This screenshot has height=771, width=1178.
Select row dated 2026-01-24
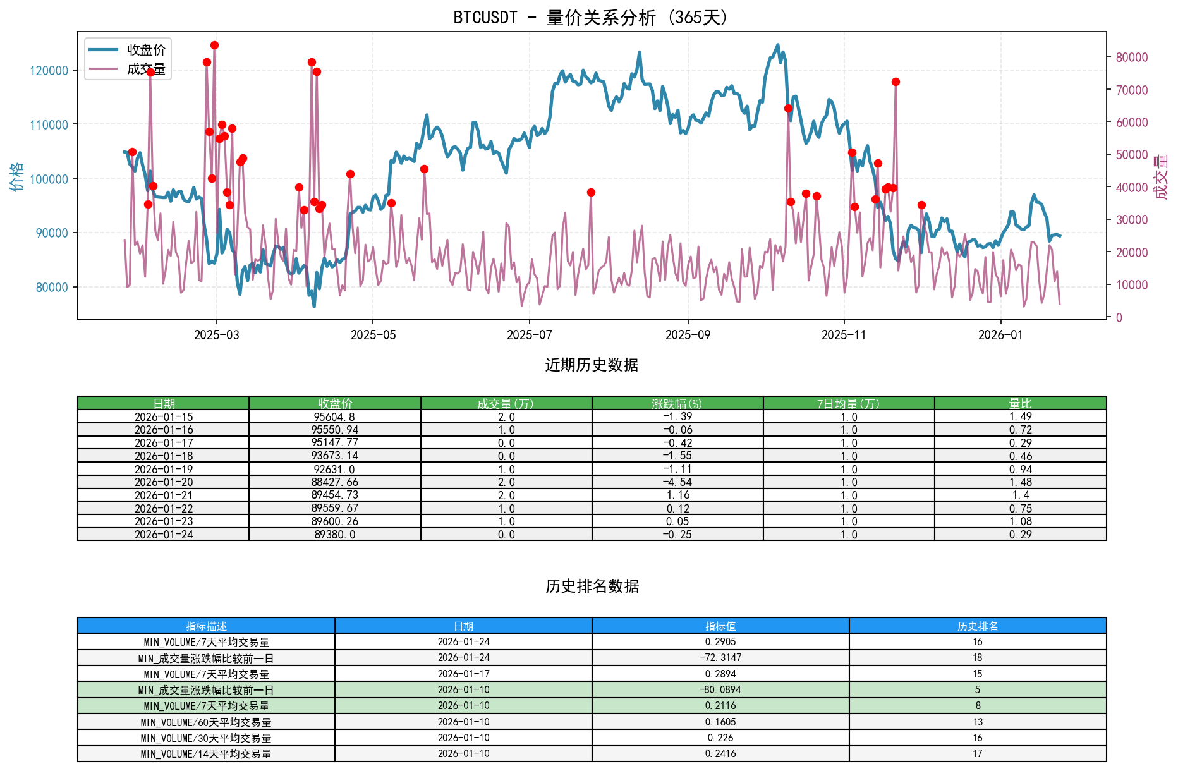pyautogui.click(x=163, y=534)
